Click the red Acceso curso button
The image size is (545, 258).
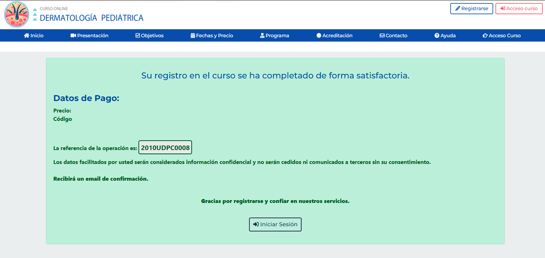pyautogui.click(x=519, y=9)
